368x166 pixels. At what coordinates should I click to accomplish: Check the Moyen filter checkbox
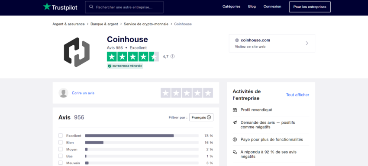[x=61, y=149]
